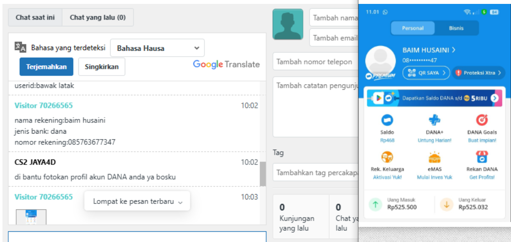
Task: Open the Bahasa Hausa language dropdown
Action: click(x=157, y=48)
